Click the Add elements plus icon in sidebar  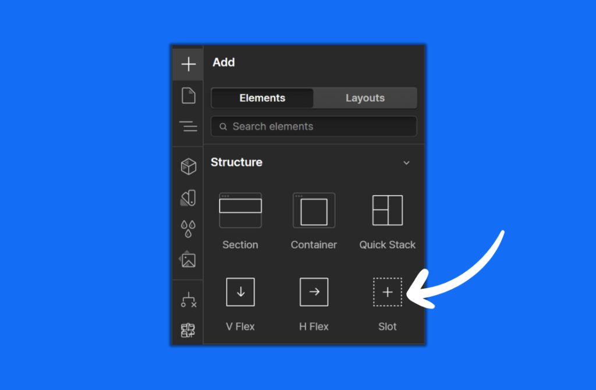(188, 64)
